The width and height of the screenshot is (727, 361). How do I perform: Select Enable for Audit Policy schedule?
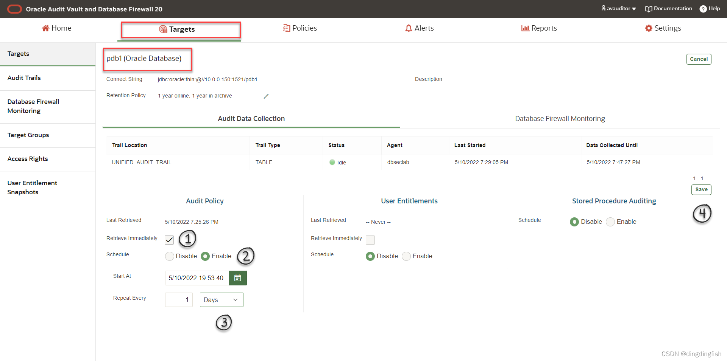point(205,256)
